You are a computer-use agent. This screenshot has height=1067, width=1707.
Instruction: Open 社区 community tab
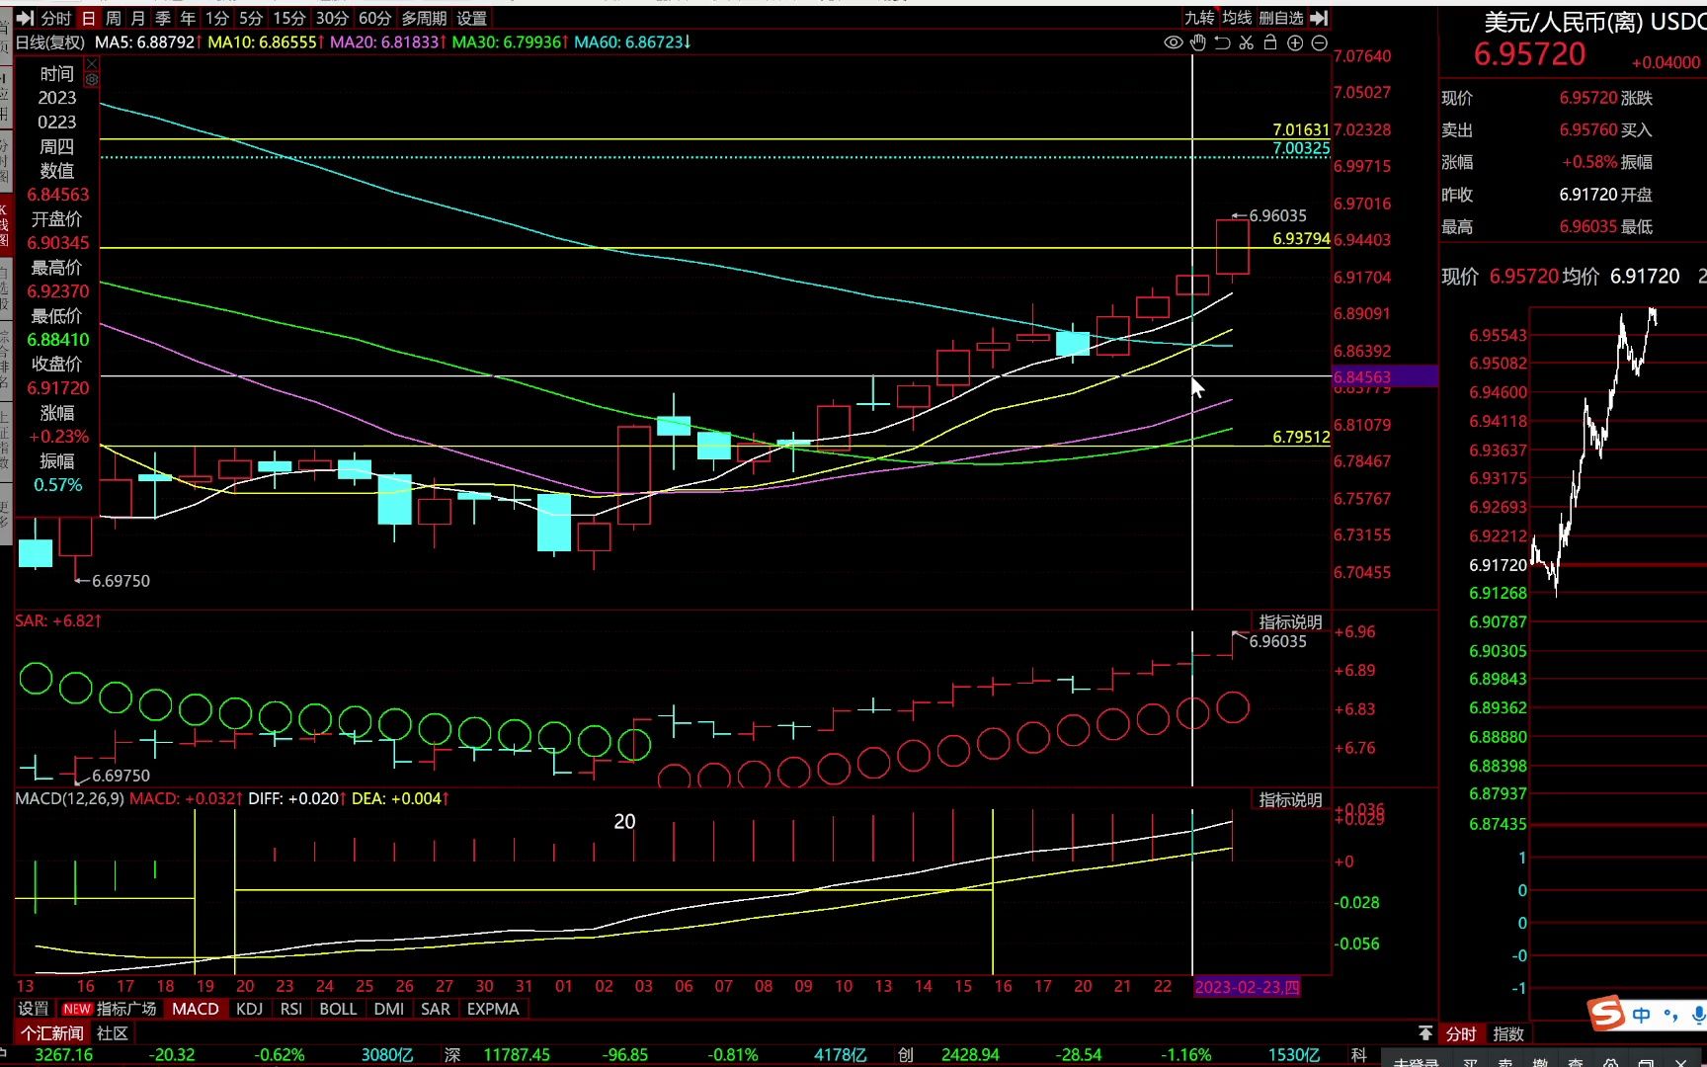point(113,1033)
